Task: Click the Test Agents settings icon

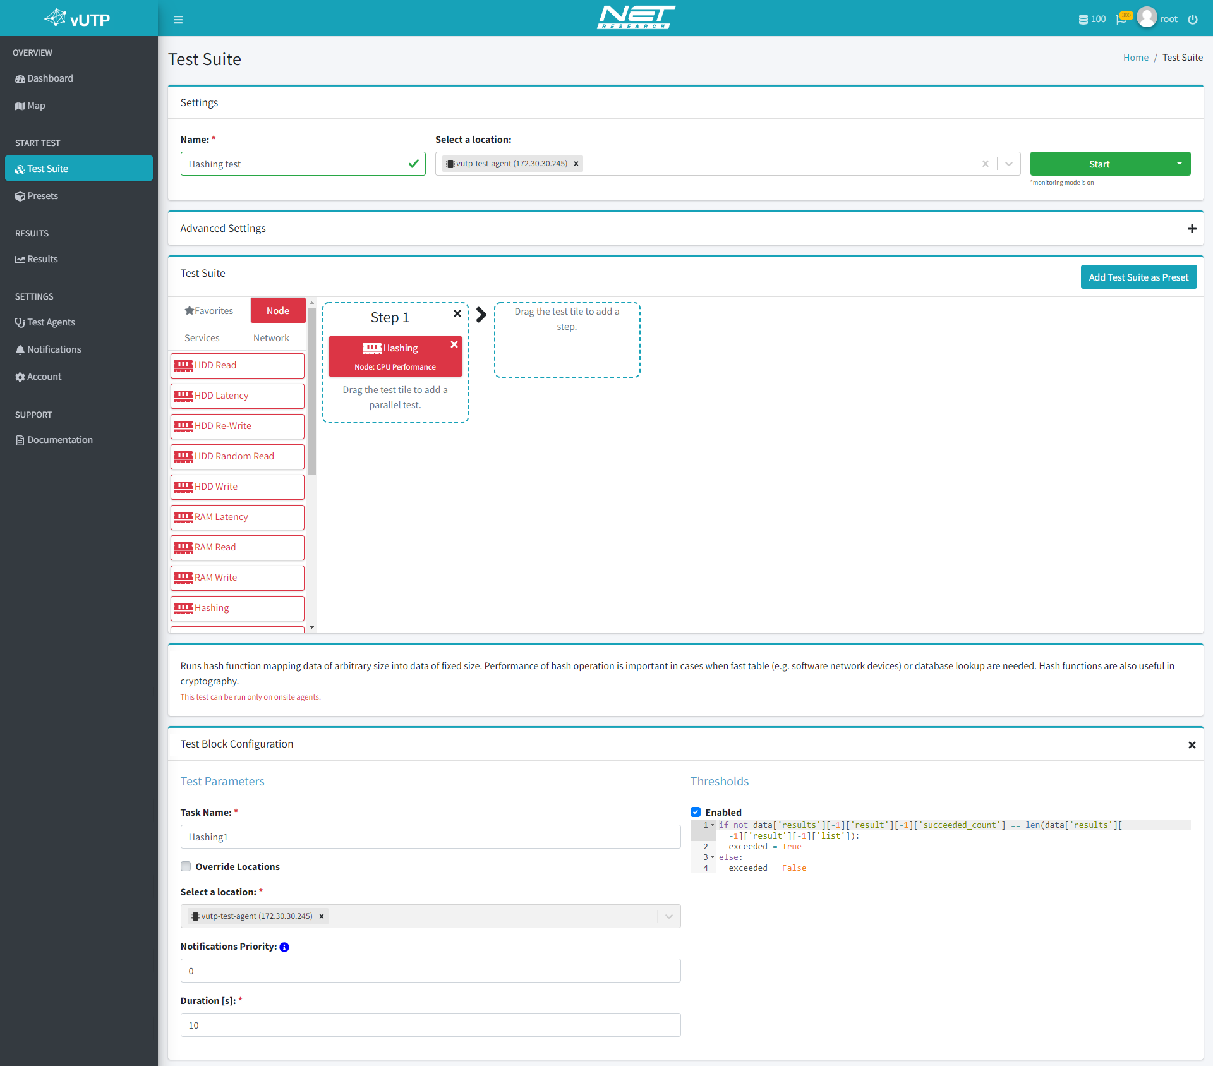Action: (x=20, y=322)
